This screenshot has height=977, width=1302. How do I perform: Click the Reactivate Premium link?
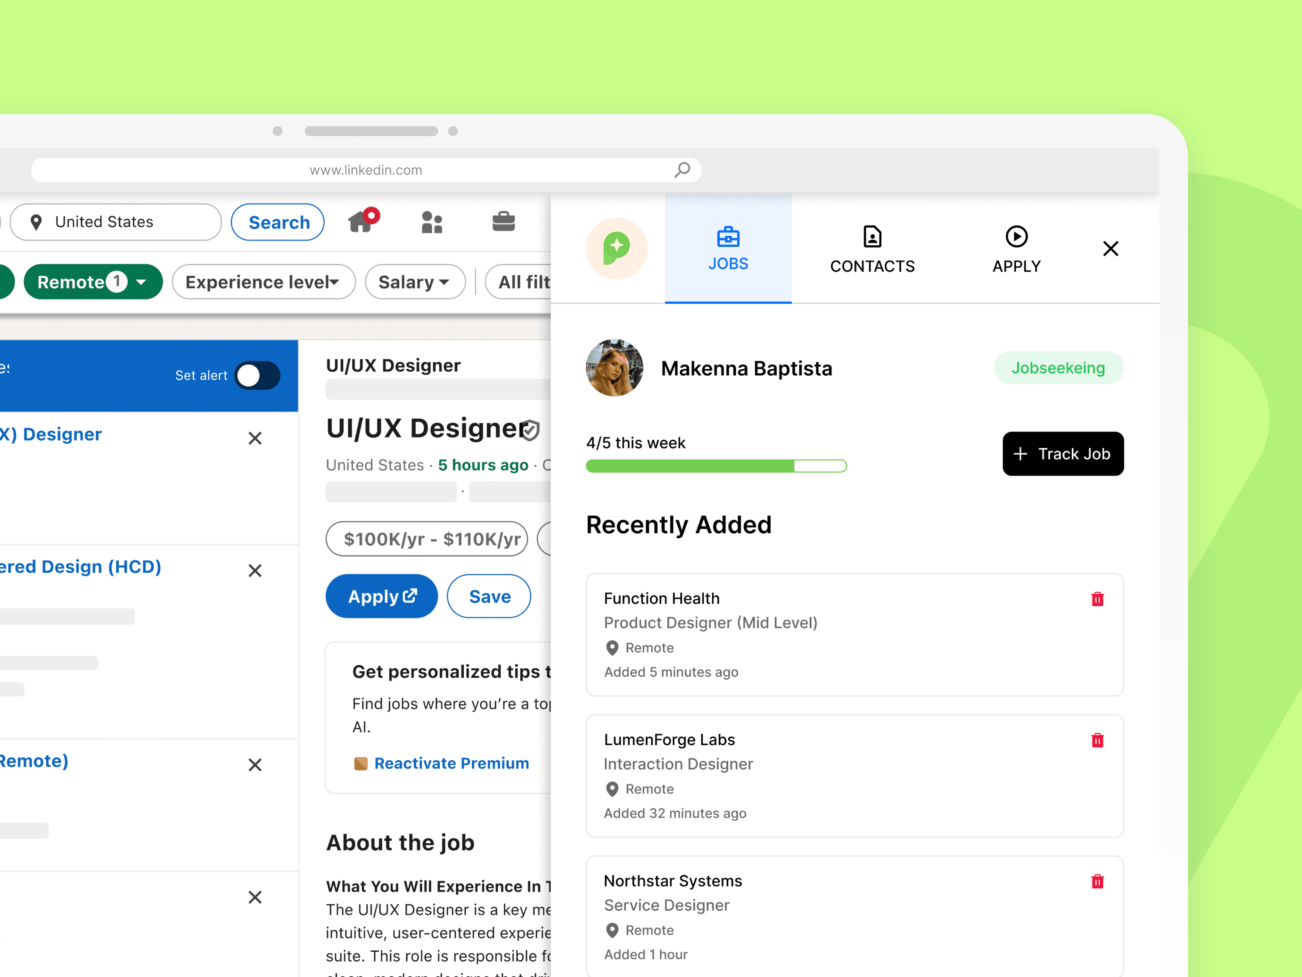tap(451, 763)
